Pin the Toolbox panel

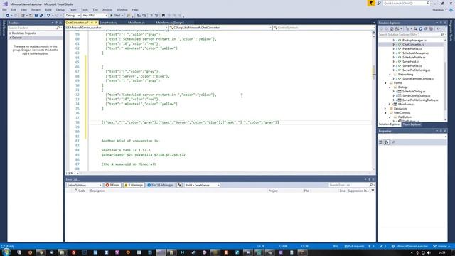[x=57, y=23]
